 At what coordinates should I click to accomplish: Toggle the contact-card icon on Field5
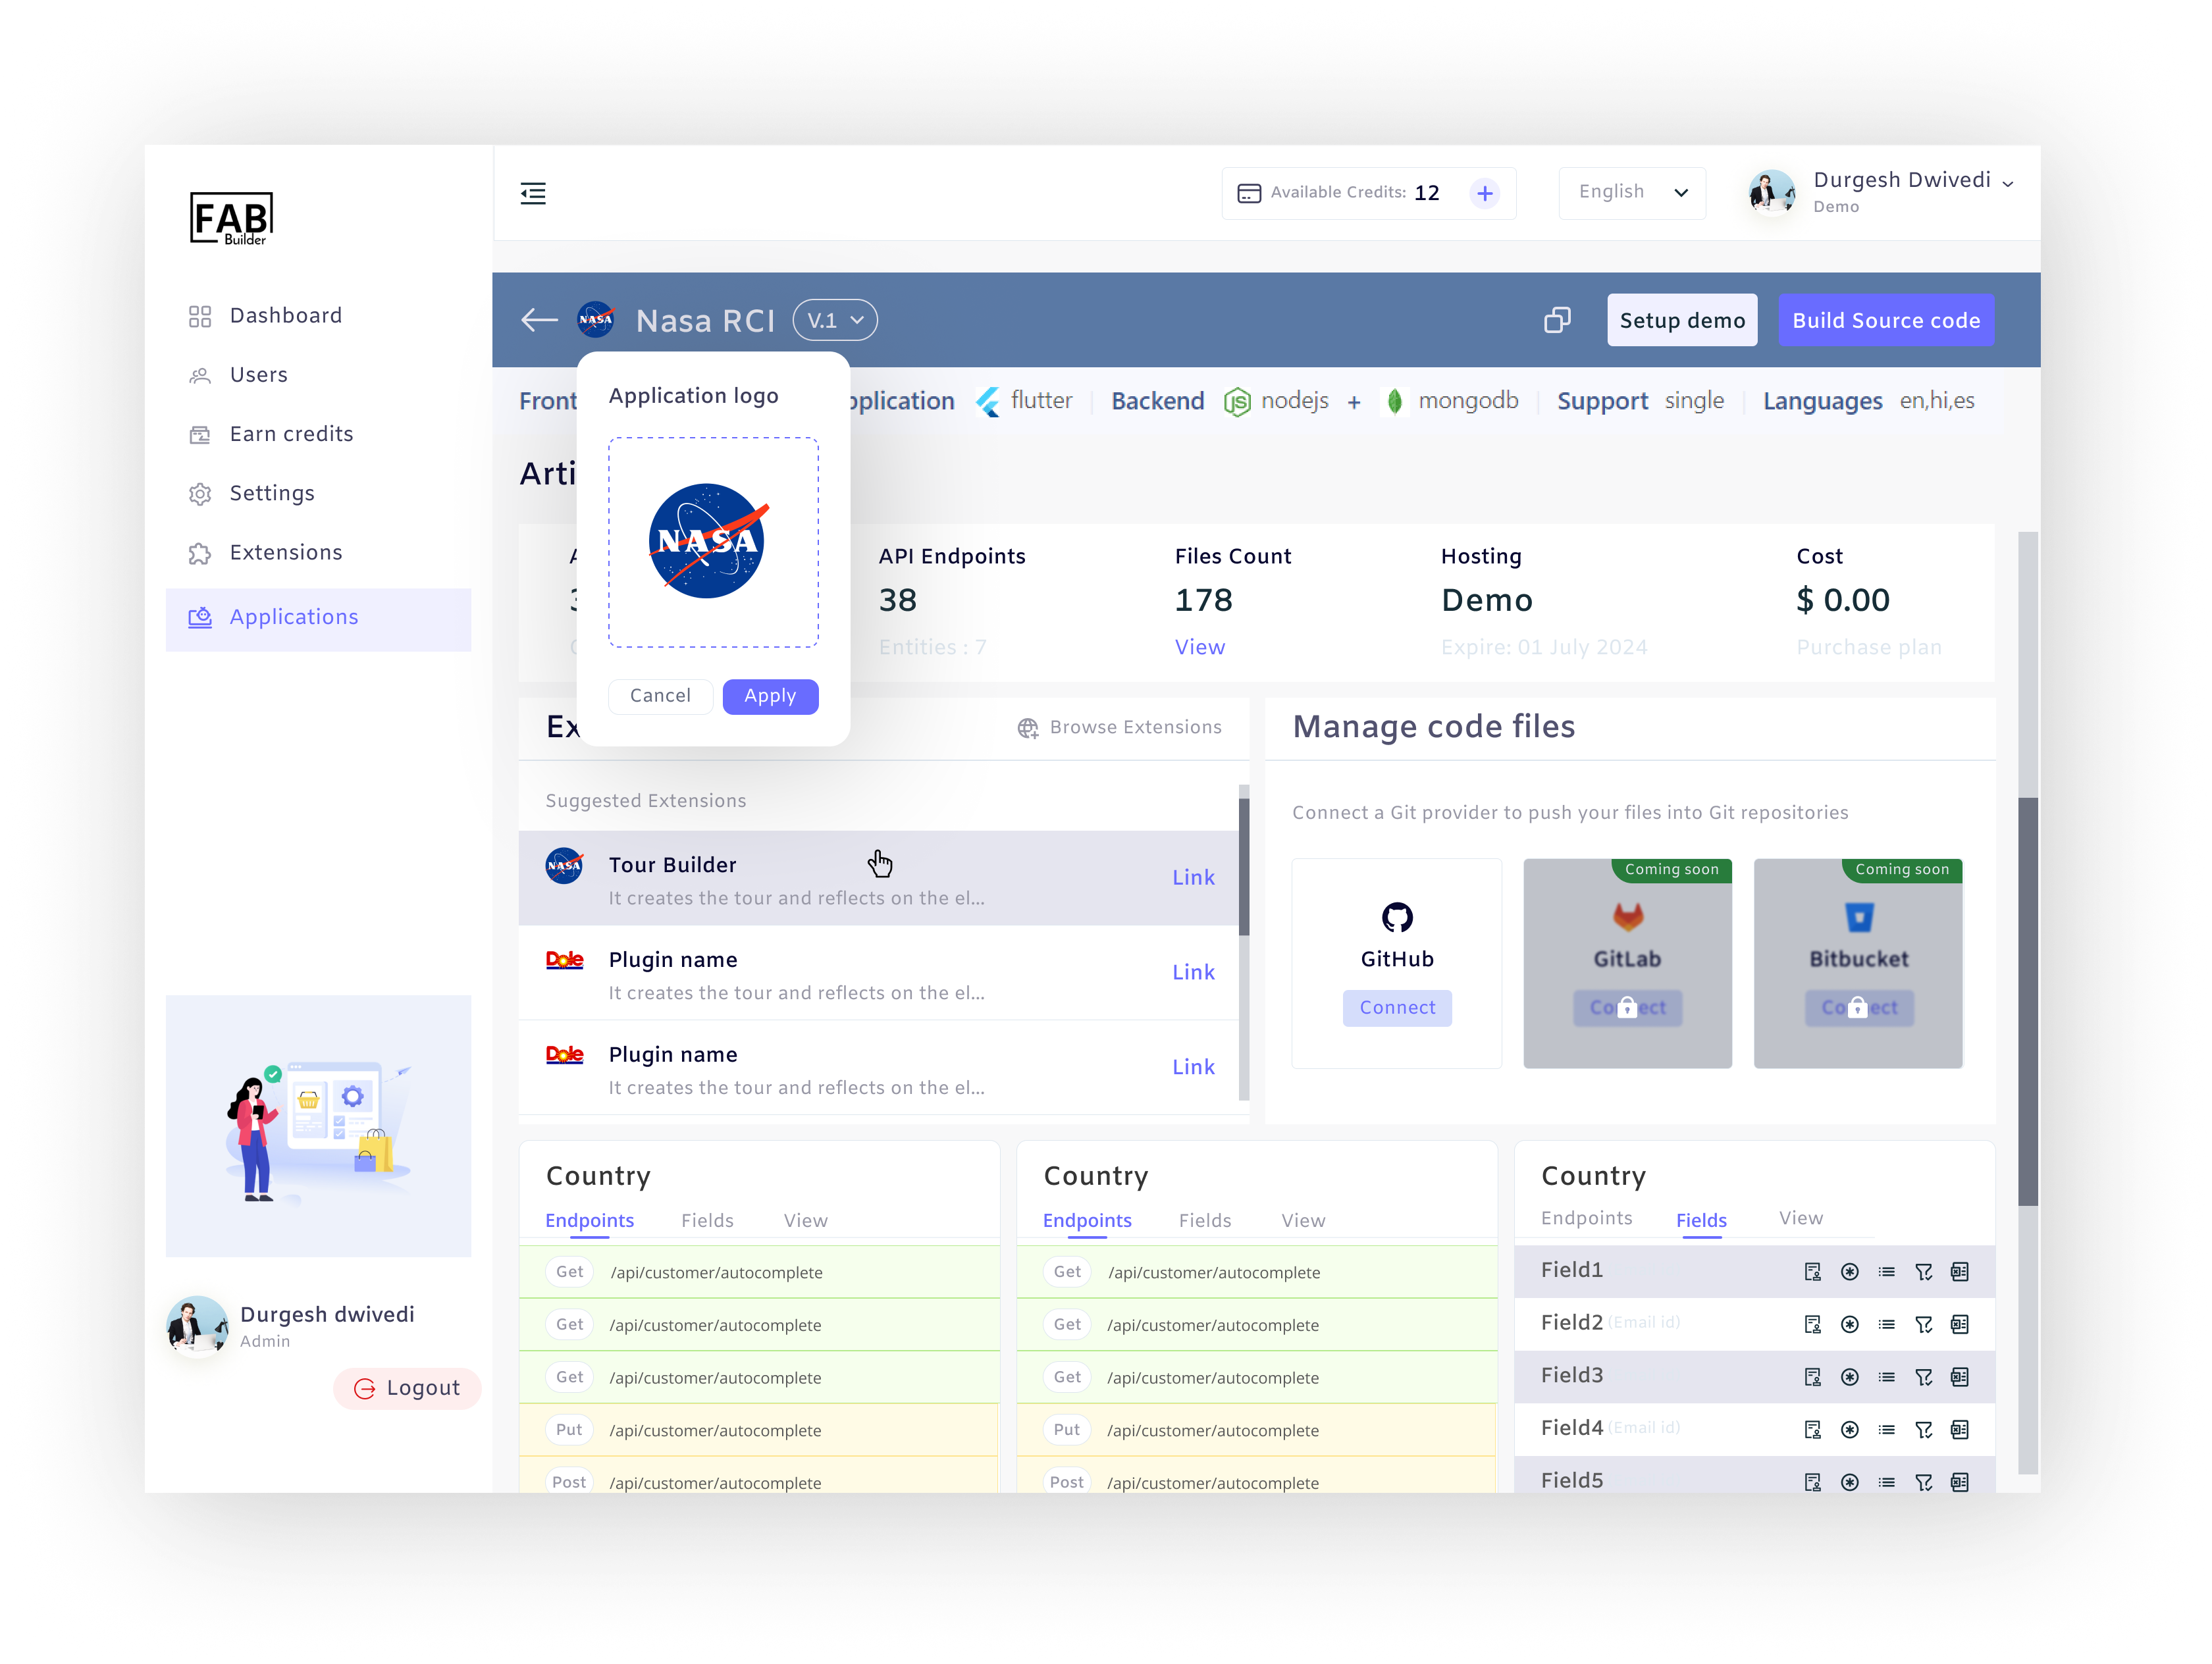tap(1813, 1482)
